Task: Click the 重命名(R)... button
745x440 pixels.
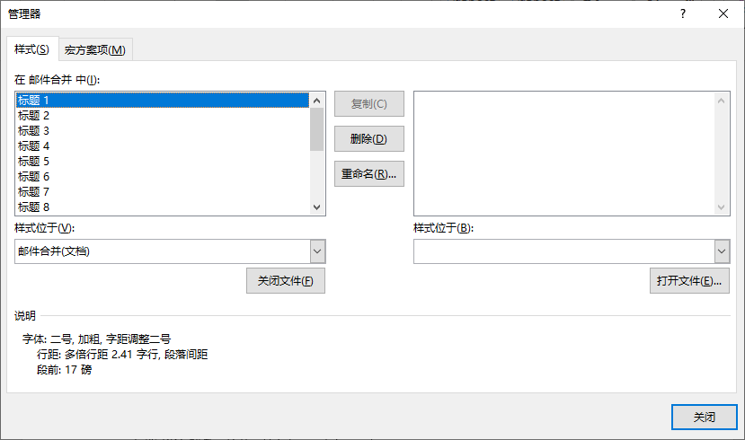Action: coord(369,173)
